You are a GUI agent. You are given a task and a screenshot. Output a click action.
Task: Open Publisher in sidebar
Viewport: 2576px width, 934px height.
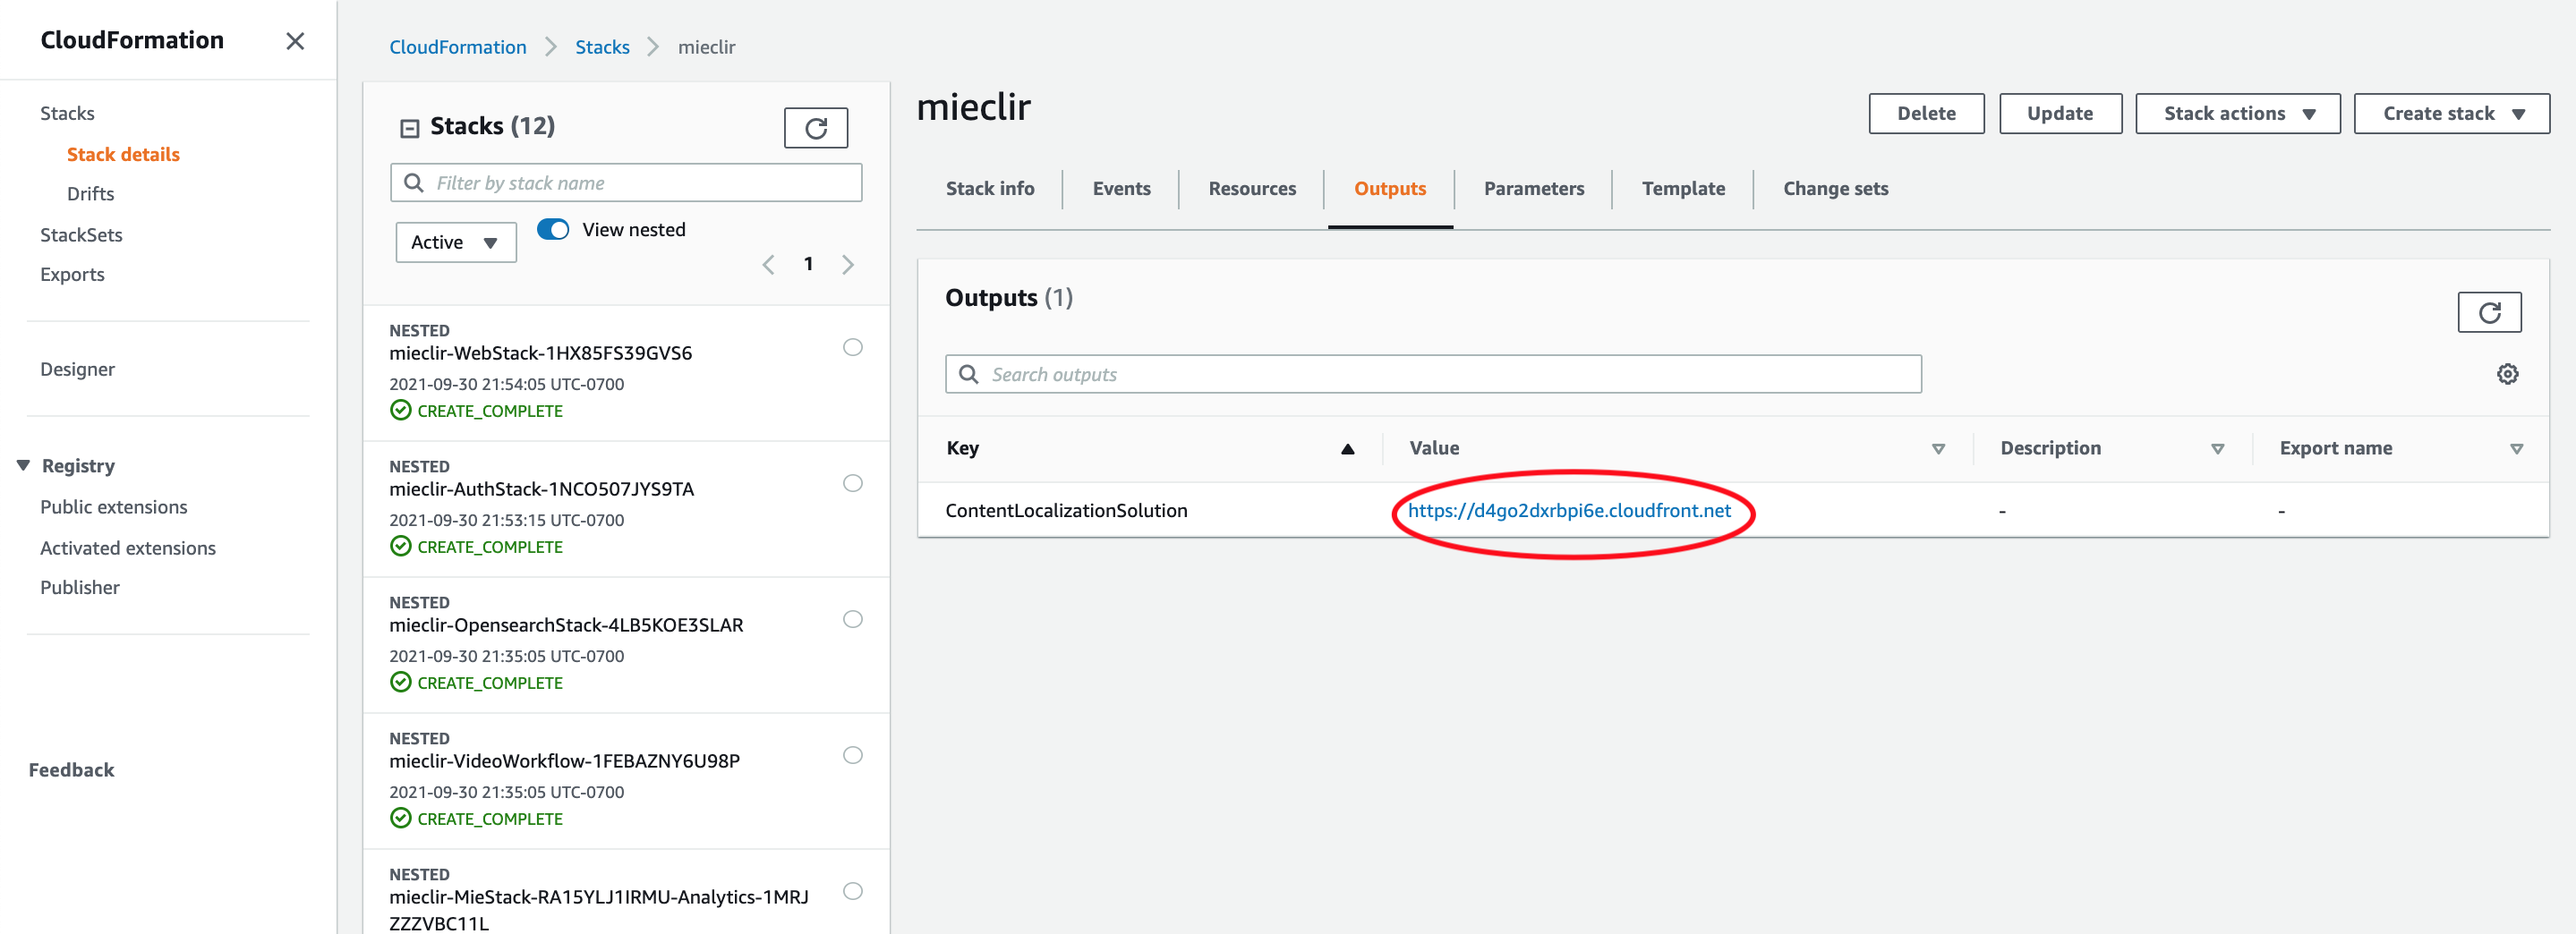click(x=80, y=587)
